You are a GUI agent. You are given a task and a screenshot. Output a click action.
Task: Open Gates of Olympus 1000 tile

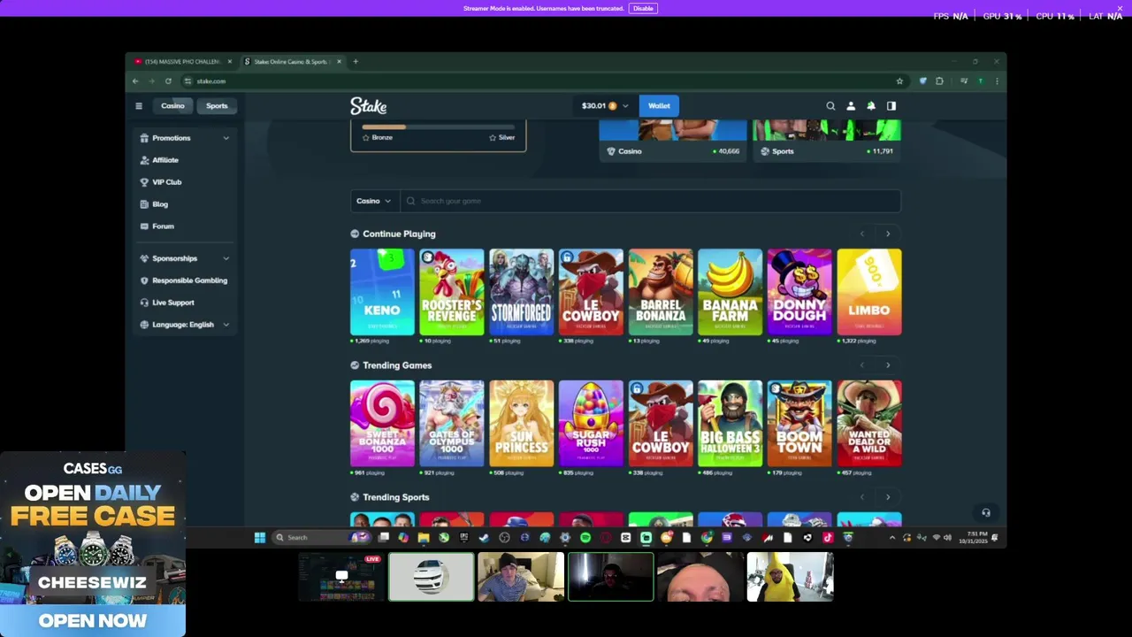pyautogui.click(x=452, y=423)
